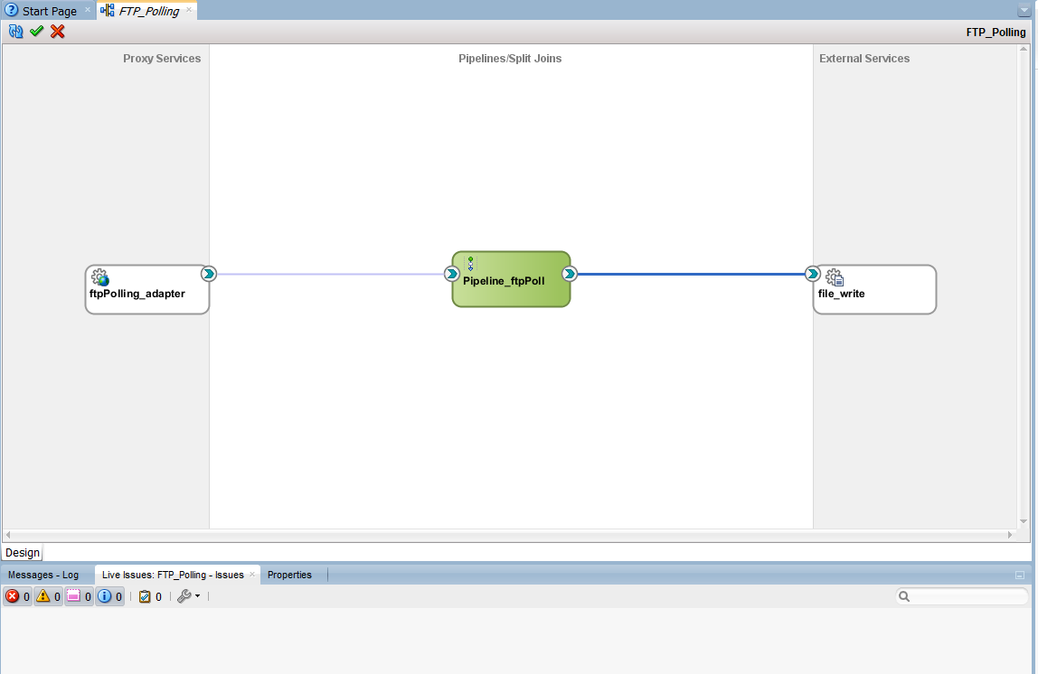Open the Messages - Log tab
This screenshot has width=1038, height=674.
click(43, 575)
